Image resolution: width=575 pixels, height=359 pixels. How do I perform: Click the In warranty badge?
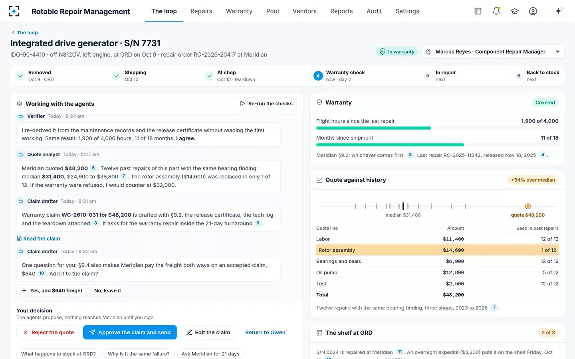point(397,51)
